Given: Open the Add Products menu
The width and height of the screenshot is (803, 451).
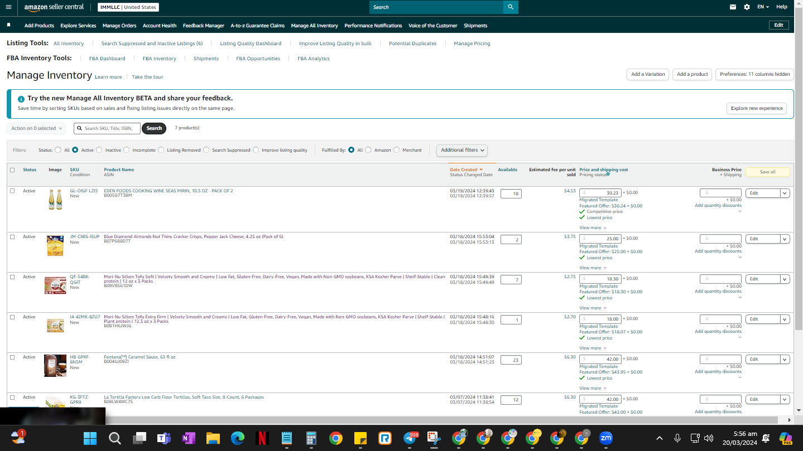Looking at the screenshot, I should point(39,26).
